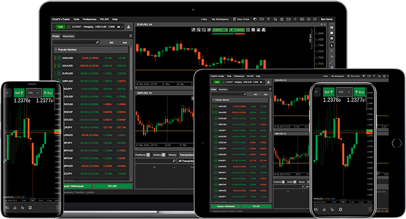Screen dimensions: 406x219
Task: Open Preferences menu on the tablet
Action: coord(239,76)
